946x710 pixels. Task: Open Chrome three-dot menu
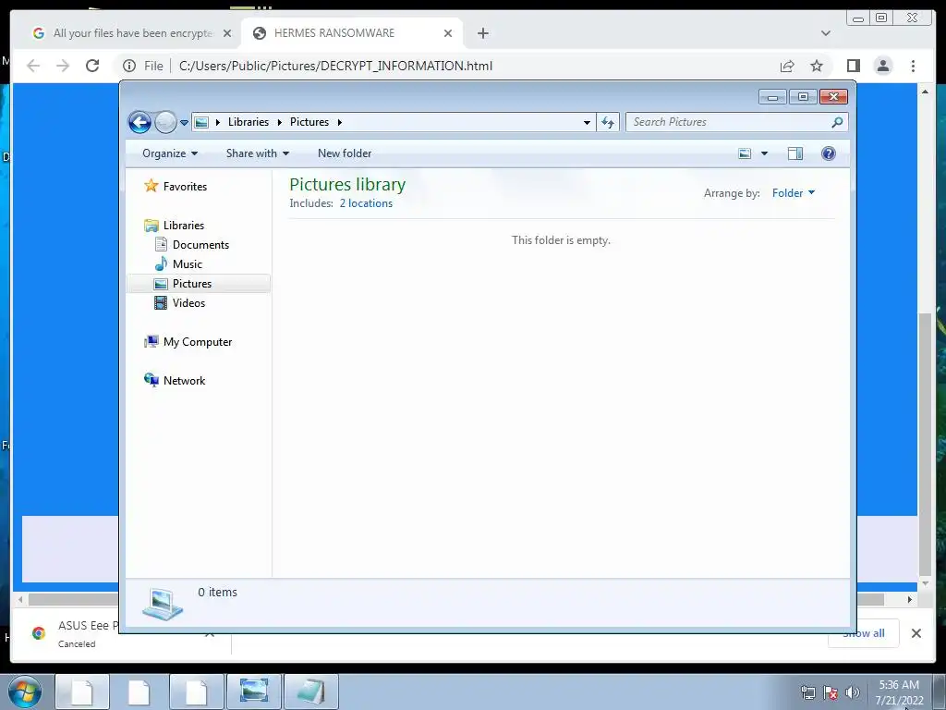click(x=913, y=66)
